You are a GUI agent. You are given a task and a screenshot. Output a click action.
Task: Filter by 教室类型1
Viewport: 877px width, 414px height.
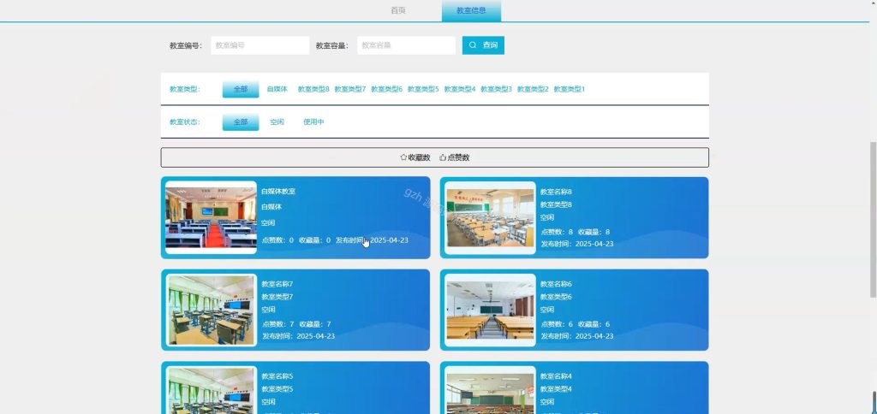[x=570, y=89]
